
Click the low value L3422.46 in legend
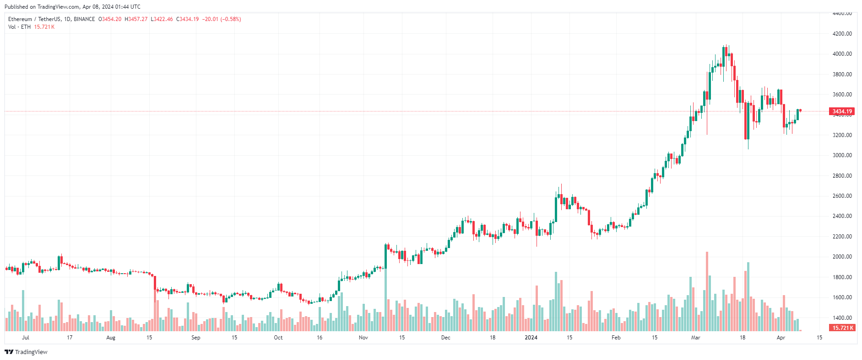tap(162, 19)
